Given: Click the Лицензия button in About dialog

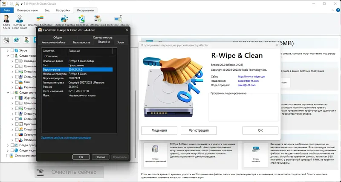Looking at the screenshot, I should tap(159, 130).
